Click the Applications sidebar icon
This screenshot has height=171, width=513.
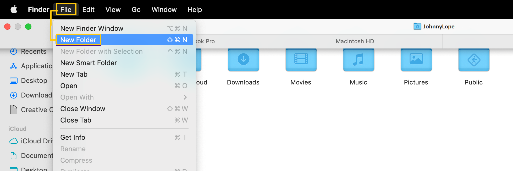pyautogui.click(x=14, y=66)
